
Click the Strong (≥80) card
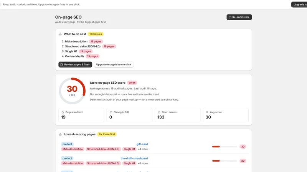pos(129,115)
